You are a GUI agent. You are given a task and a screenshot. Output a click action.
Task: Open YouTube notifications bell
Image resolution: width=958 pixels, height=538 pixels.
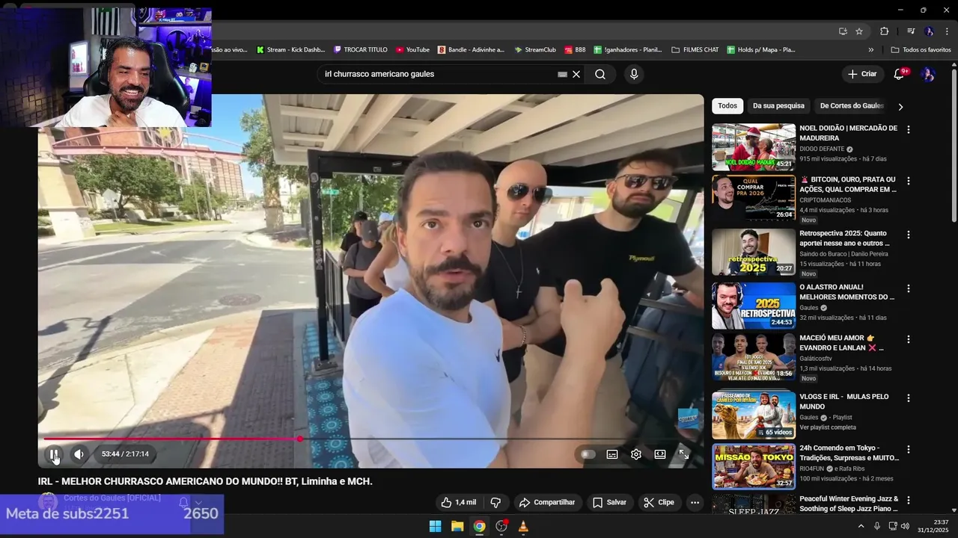coord(900,74)
